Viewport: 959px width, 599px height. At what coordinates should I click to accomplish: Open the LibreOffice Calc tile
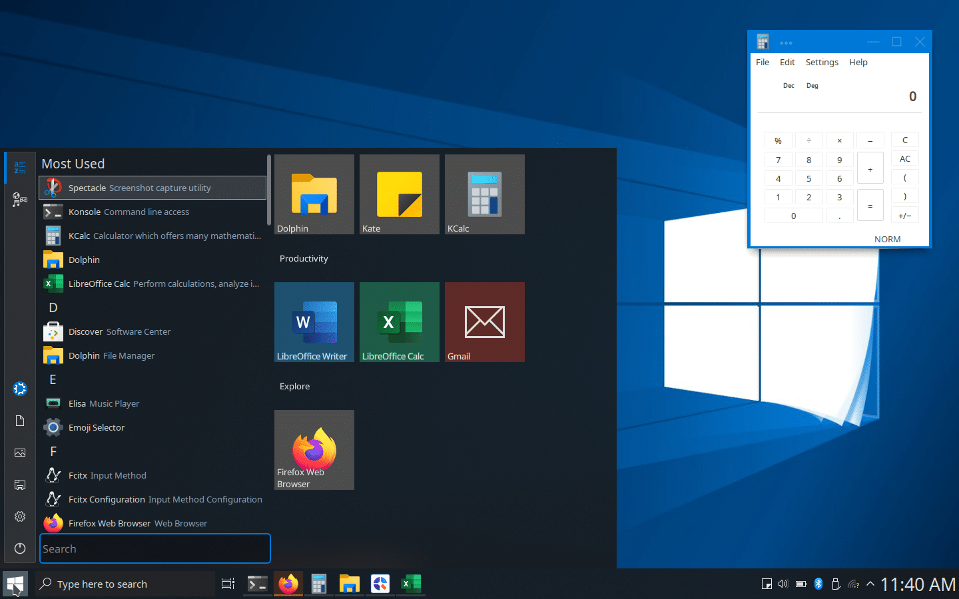click(400, 322)
